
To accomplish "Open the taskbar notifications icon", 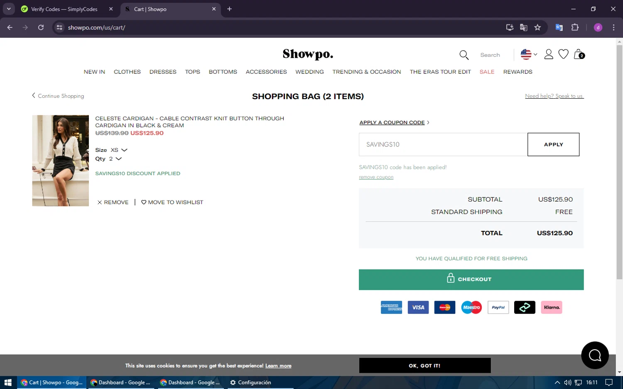I will [x=609, y=382].
